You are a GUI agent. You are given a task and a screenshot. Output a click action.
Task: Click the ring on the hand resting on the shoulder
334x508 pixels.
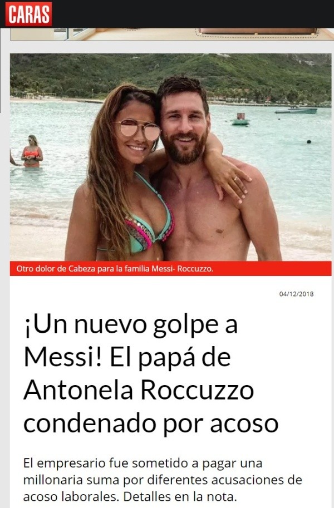(235, 179)
